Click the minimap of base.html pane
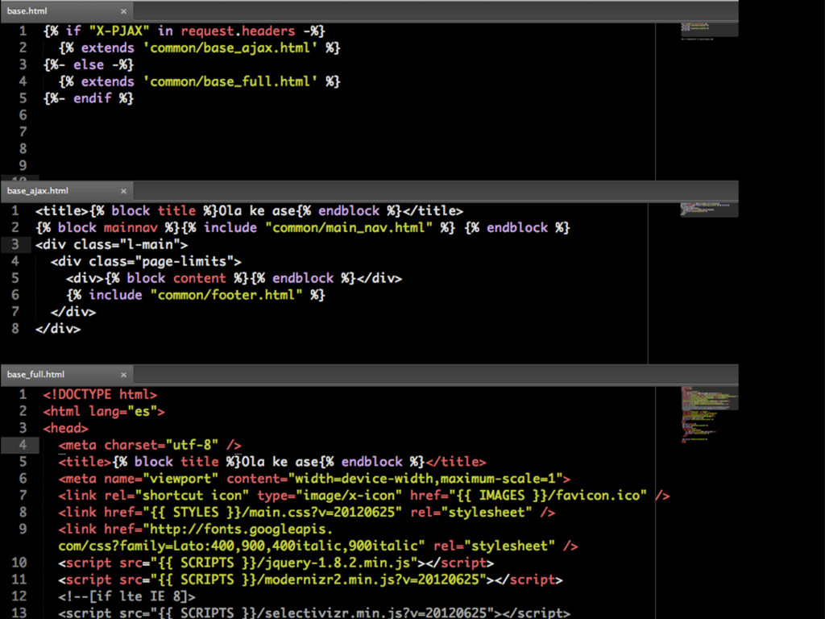825x619 pixels. (x=709, y=30)
